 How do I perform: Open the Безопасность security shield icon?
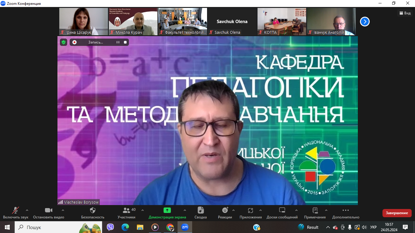tap(93, 210)
